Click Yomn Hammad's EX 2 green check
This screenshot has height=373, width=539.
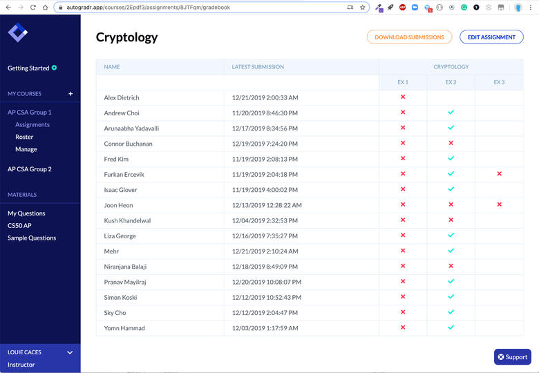[x=451, y=327]
